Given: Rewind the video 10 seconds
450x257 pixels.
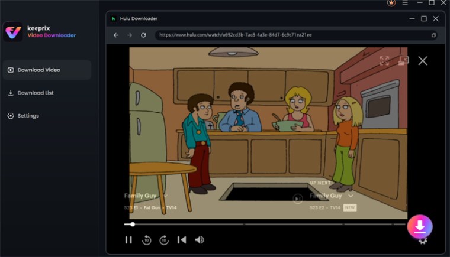Looking at the screenshot, I should tap(146, 240).
